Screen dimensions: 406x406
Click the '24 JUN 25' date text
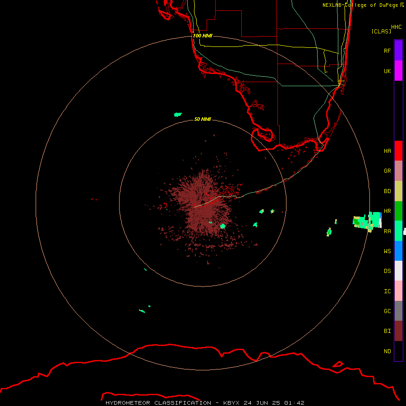point(262,403)
